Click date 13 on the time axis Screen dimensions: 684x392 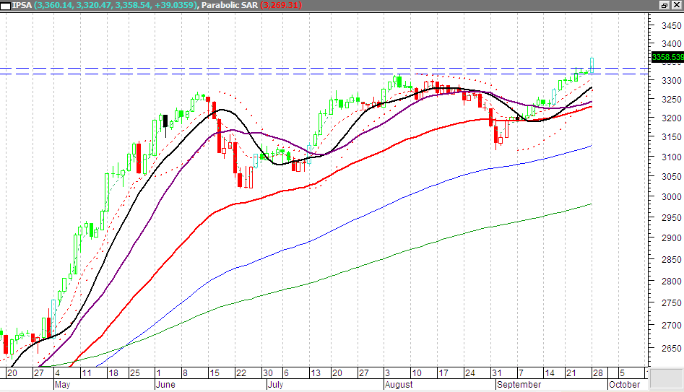tap(316, 373)
